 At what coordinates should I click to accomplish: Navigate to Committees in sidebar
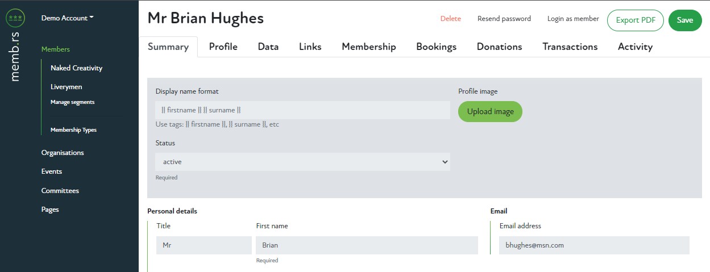(x=60, y=191)
